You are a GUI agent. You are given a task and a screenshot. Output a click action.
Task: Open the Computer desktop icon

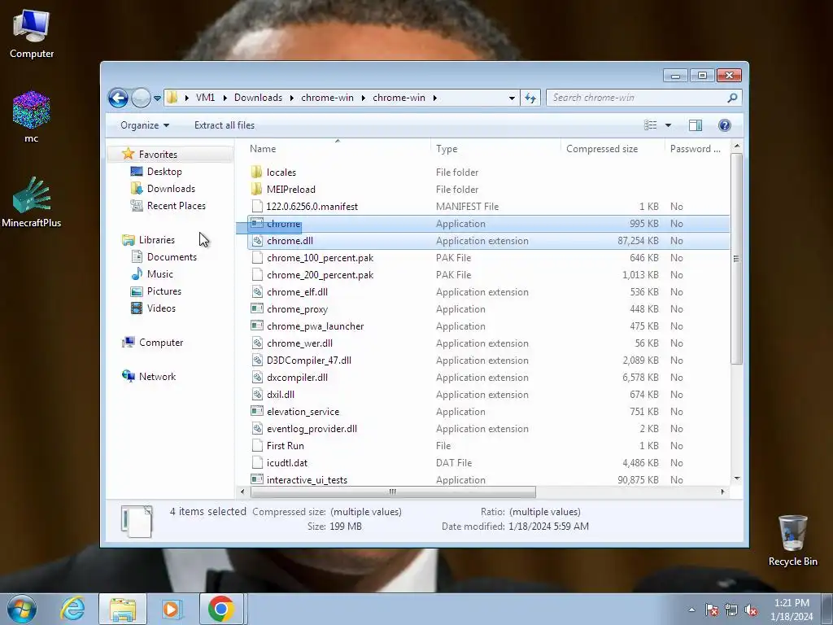pos(32,34)
